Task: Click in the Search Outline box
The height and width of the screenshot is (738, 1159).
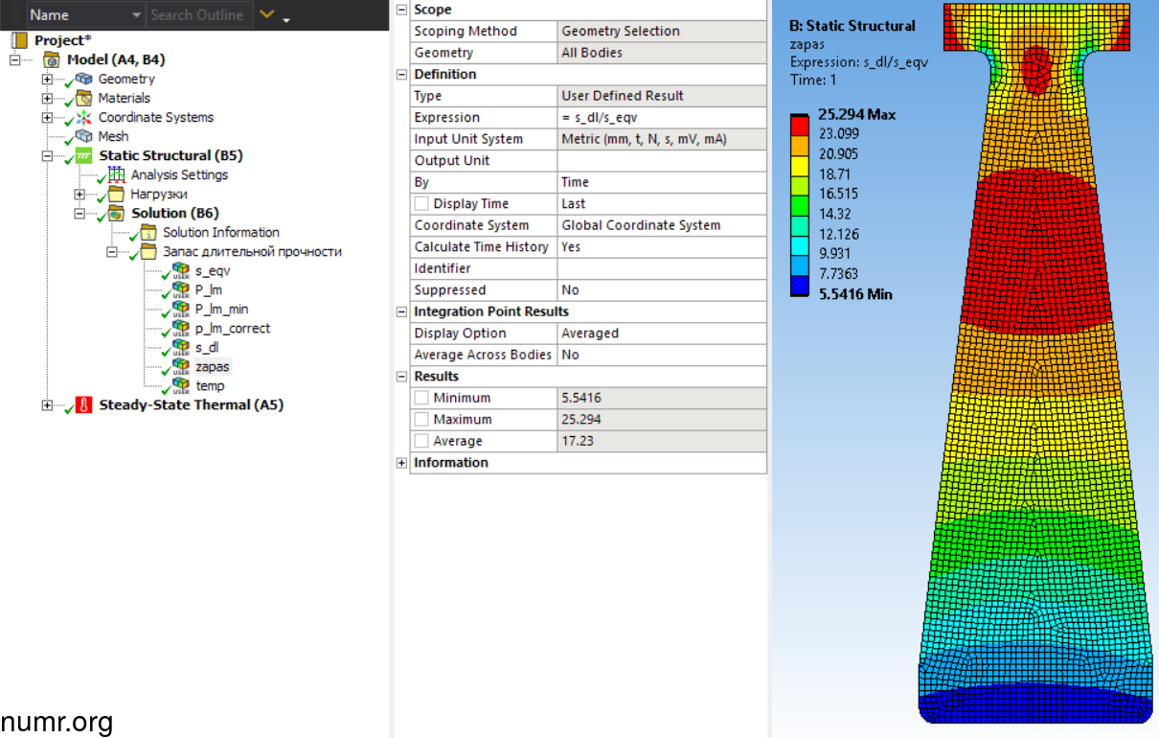Action: pos(196,15)
